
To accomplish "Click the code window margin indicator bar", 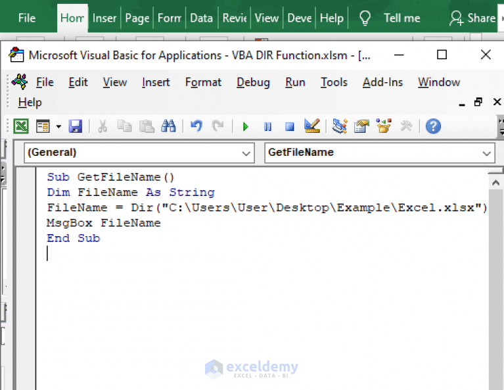I will 26,279.
